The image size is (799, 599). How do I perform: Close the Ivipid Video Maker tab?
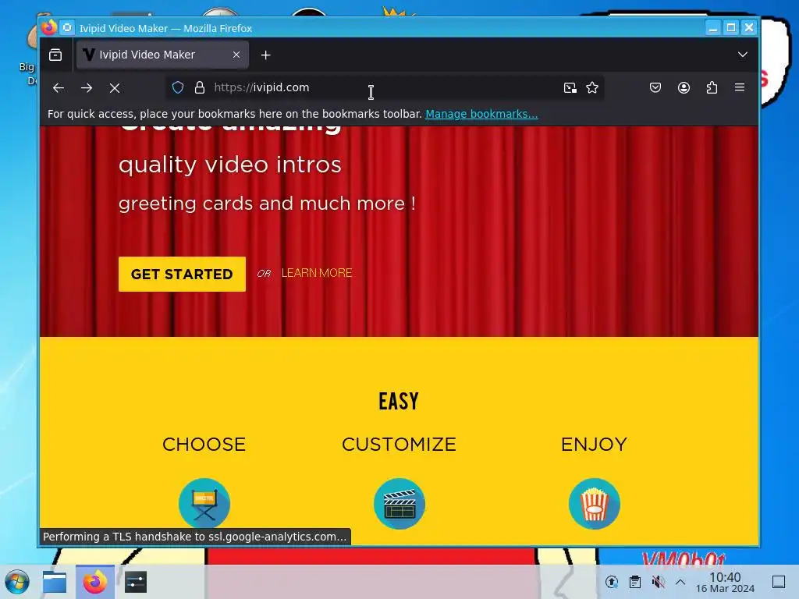coord(236,55)
